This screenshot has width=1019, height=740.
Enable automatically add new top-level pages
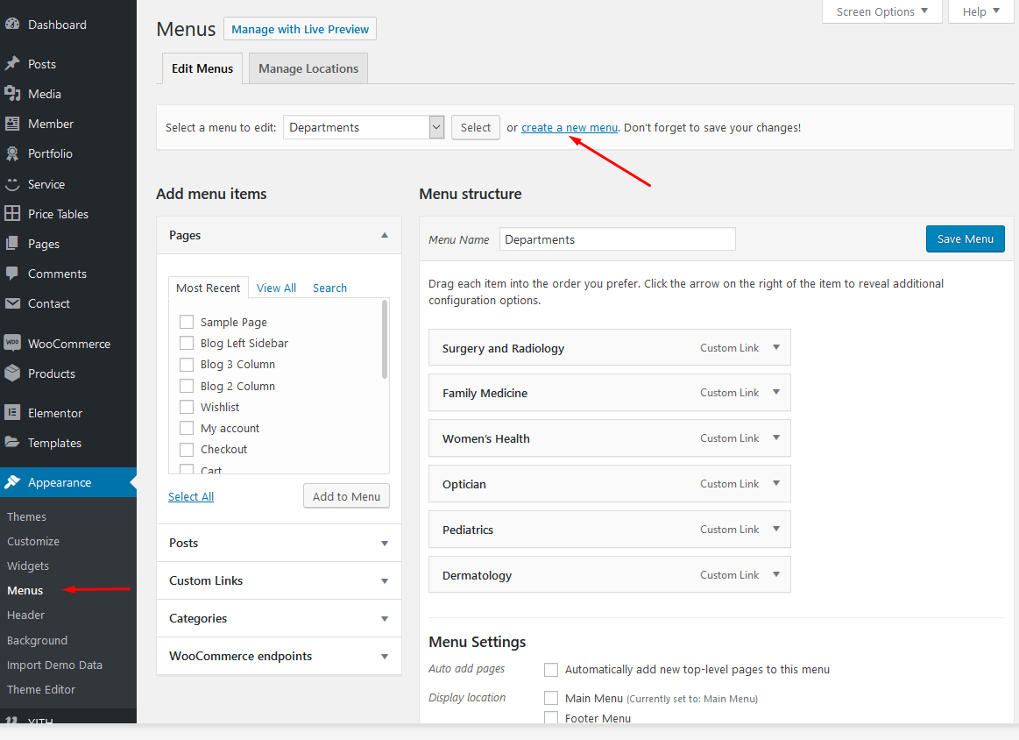[551, 670]
